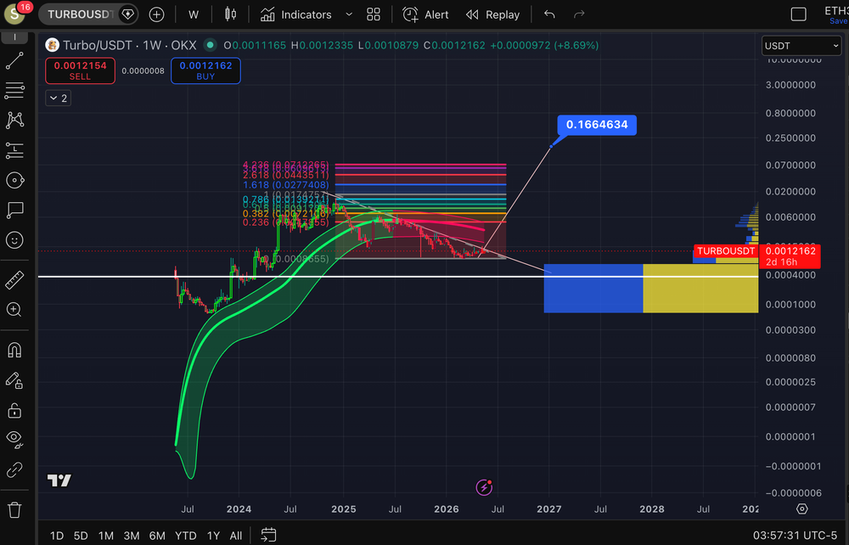Open the user profile avatar menu
849x545 pixels.
15,14
